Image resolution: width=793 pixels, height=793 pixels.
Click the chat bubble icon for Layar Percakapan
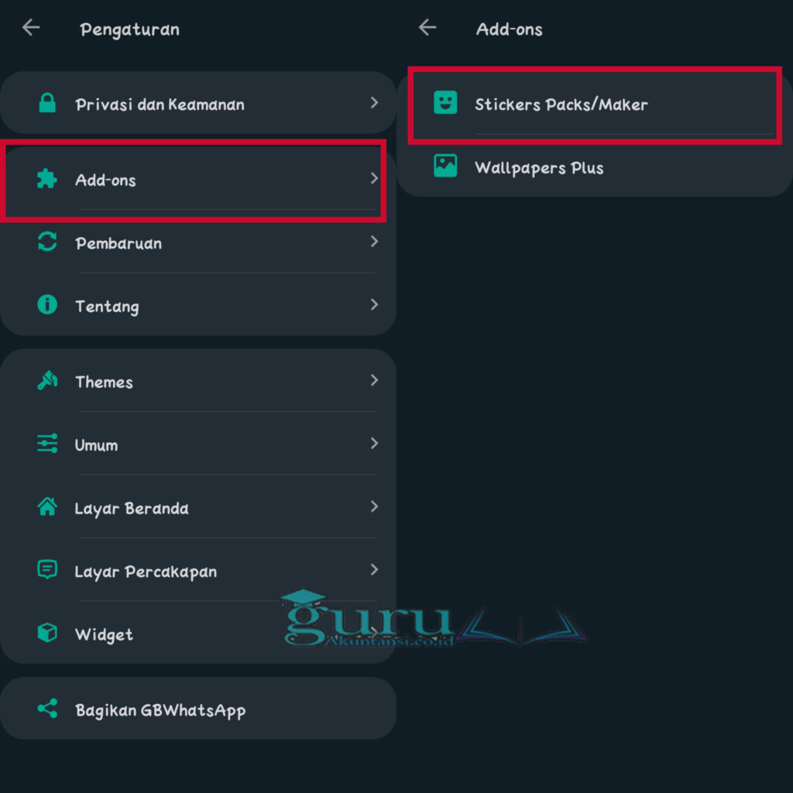point(47,570)
